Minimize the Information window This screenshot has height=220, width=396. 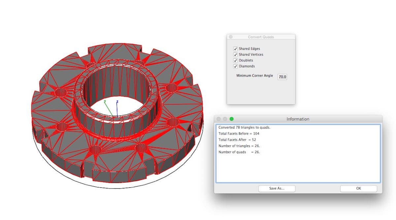(225, 119)
